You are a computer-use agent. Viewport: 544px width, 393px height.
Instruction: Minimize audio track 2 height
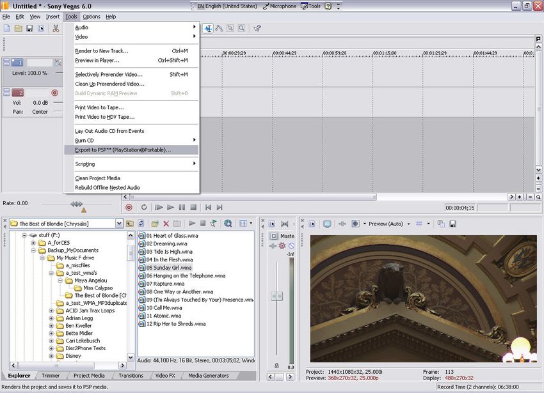[x=6, y=90]
